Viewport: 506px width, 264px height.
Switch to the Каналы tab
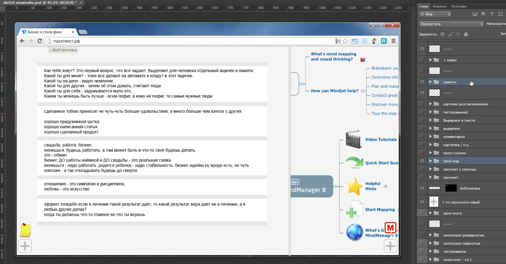pyautogui.click(x=439, y=6)
